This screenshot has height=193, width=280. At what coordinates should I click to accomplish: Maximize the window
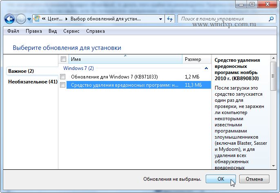[252, 4]
